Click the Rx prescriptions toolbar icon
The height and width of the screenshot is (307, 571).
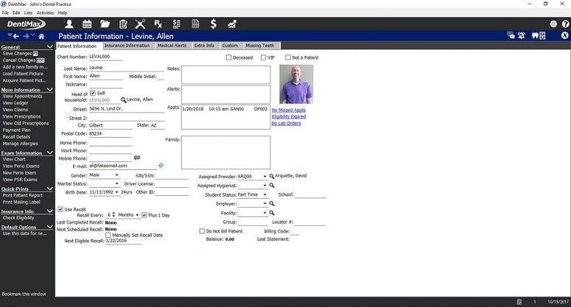click(158, 24)
